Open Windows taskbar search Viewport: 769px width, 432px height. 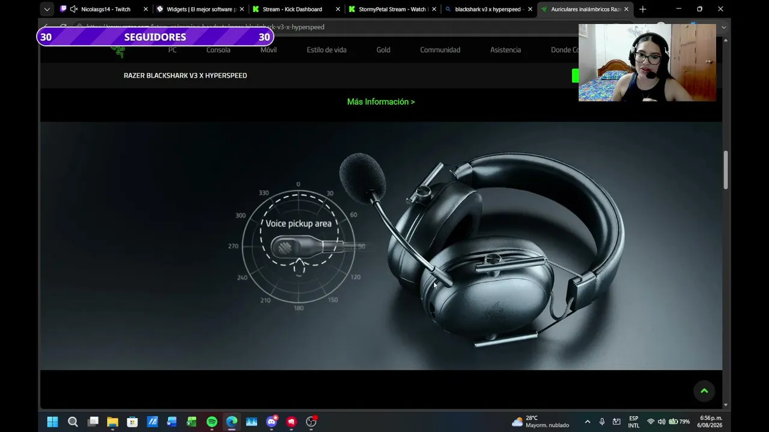point(73,422)
